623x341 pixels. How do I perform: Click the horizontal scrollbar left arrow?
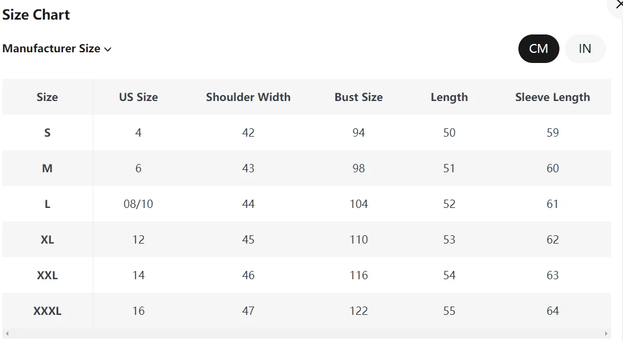pyautogui.click(x=6, y=334)
